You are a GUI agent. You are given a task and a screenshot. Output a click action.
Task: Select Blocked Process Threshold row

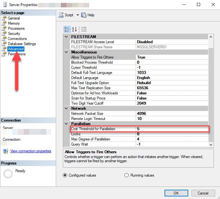click(x=139, y=62)
